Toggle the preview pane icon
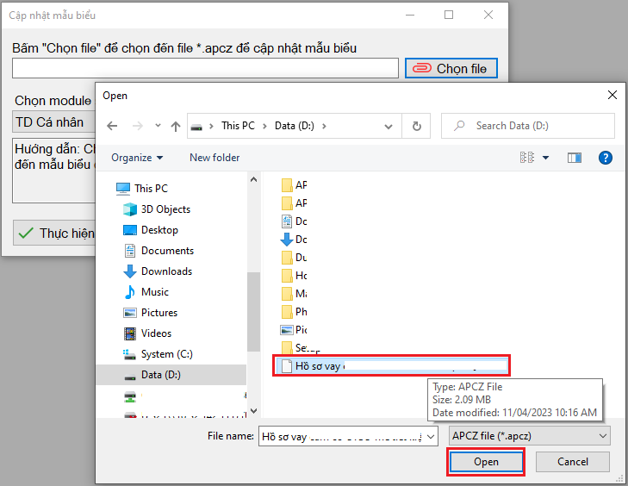 coord(575,158)
